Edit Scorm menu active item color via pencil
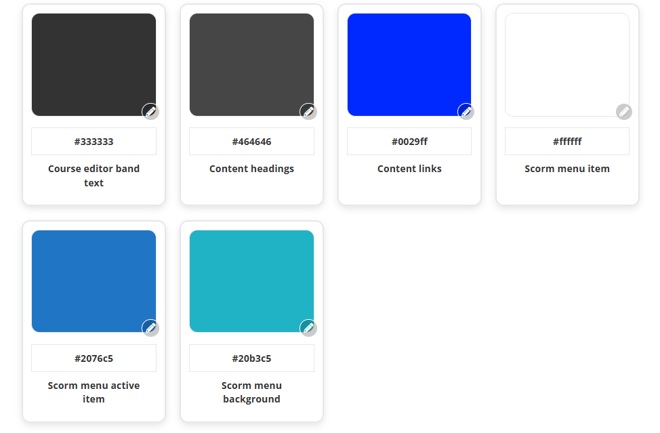Viewport: 660px width, 433px height. click(x=150, y=328)
